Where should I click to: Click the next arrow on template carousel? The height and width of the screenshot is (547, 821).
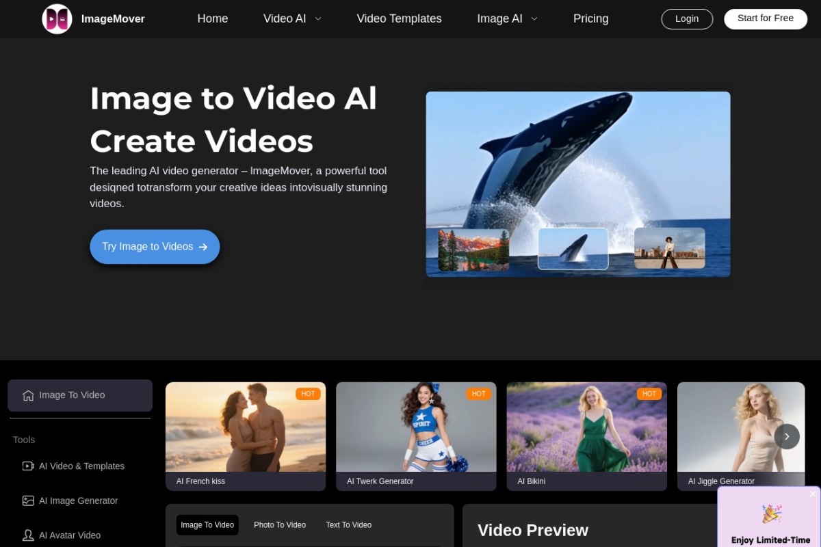point(787,436)
